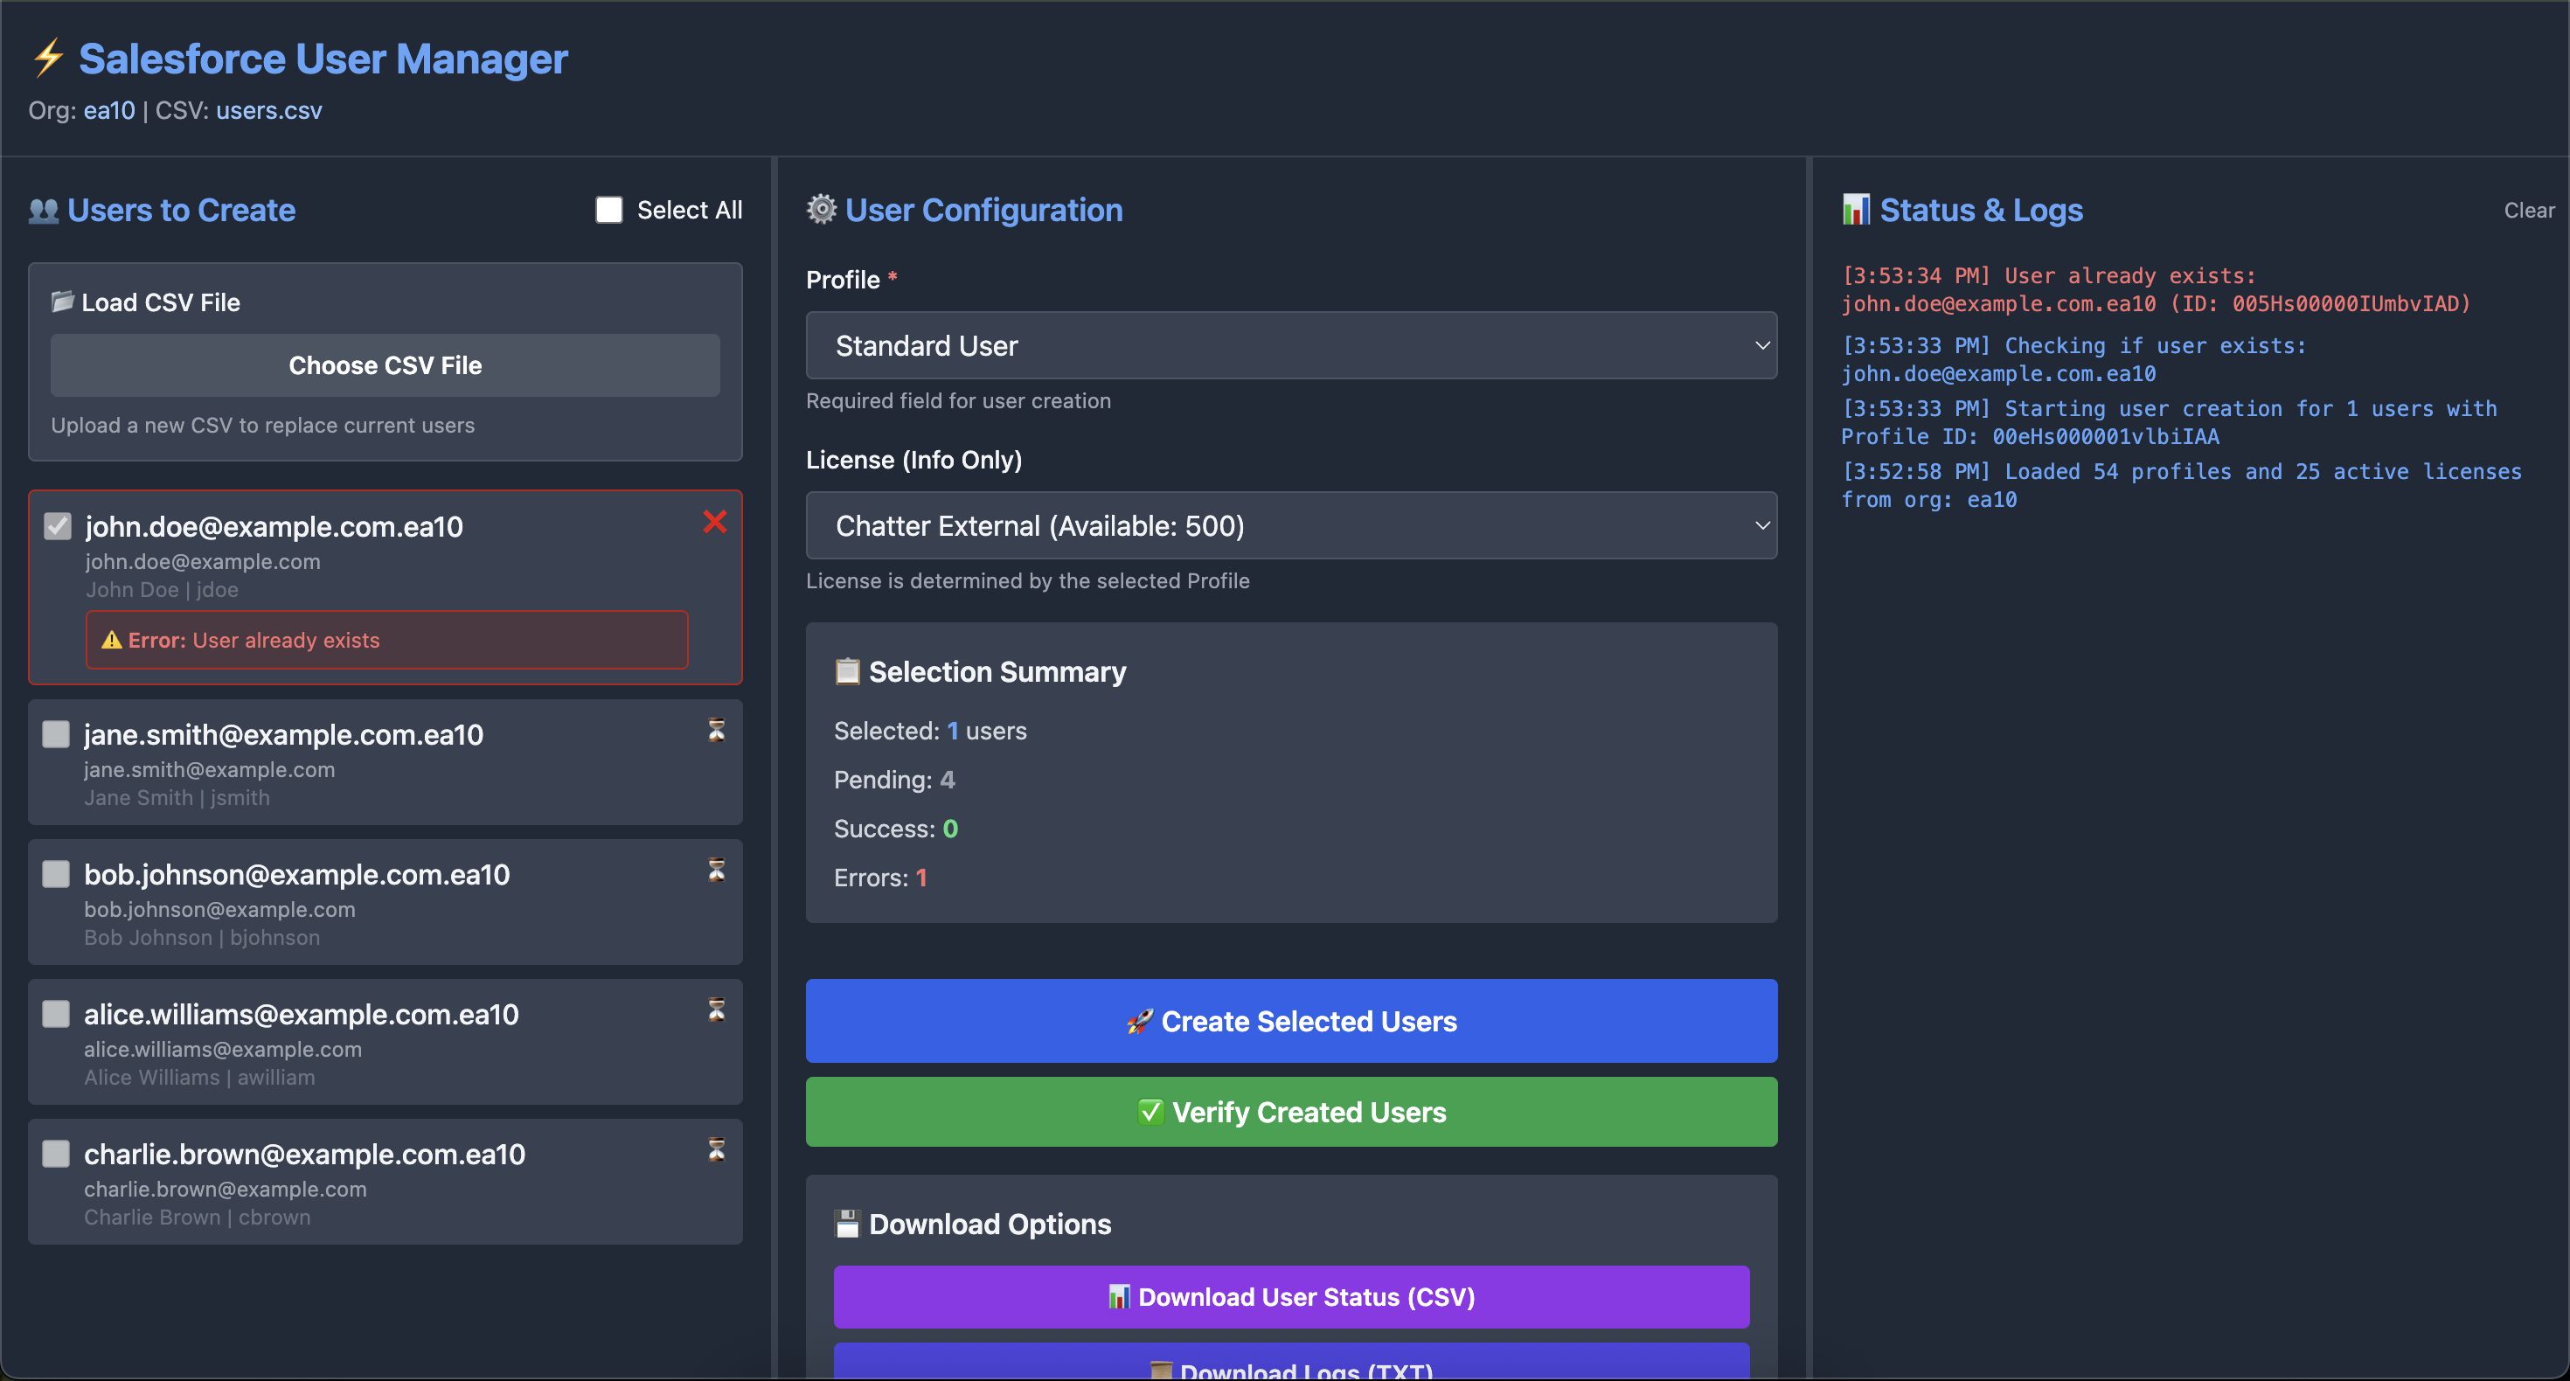The height and width of the screenshot is (1381, 2570).
Task: Click hourglass icon on jane.smith row
Action: point(716,731)
